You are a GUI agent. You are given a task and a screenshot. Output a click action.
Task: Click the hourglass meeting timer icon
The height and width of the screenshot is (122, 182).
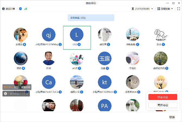(133, 9)
